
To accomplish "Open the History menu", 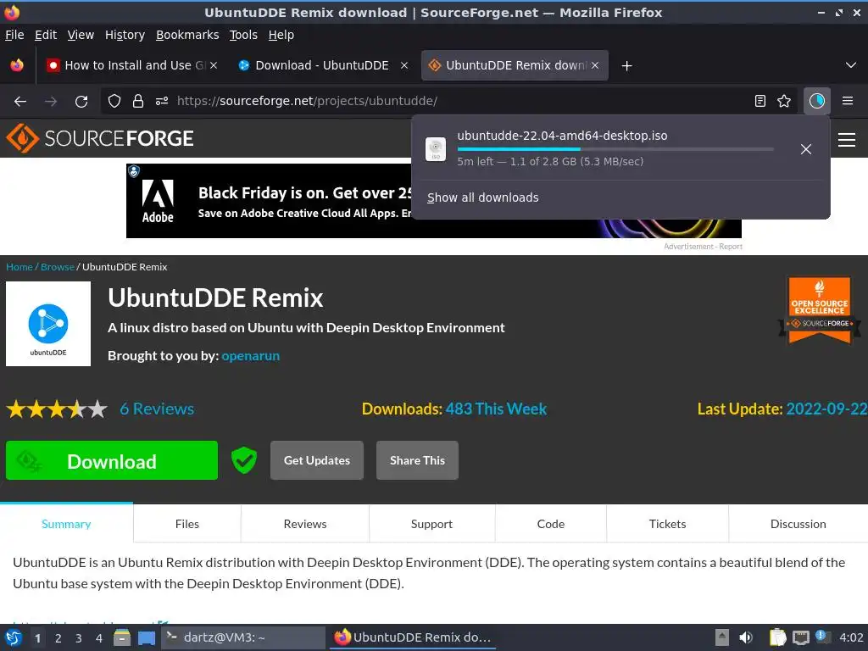I will pos(125,35).
